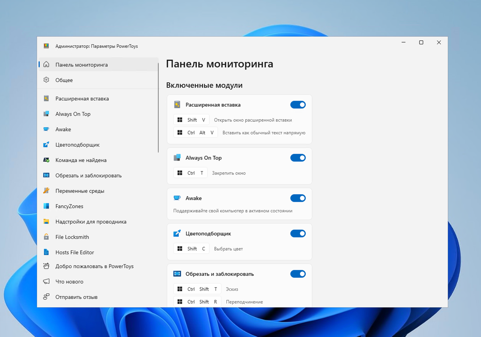Switch off the Awake module toggle
The image size is (481, 337).
pyautogui.click(x=298, y=198)
